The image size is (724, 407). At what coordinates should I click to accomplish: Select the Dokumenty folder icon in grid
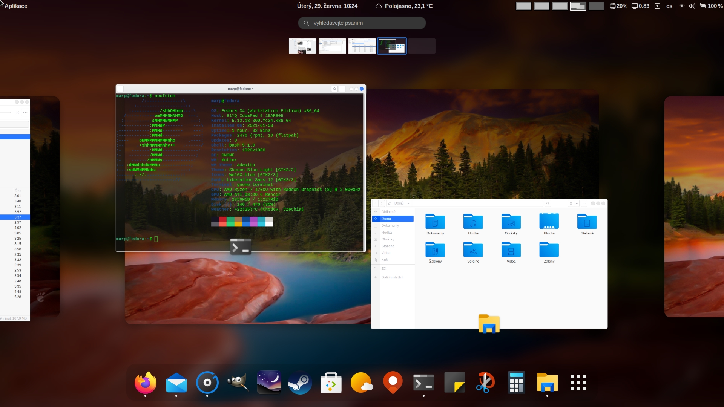(435, 222)
